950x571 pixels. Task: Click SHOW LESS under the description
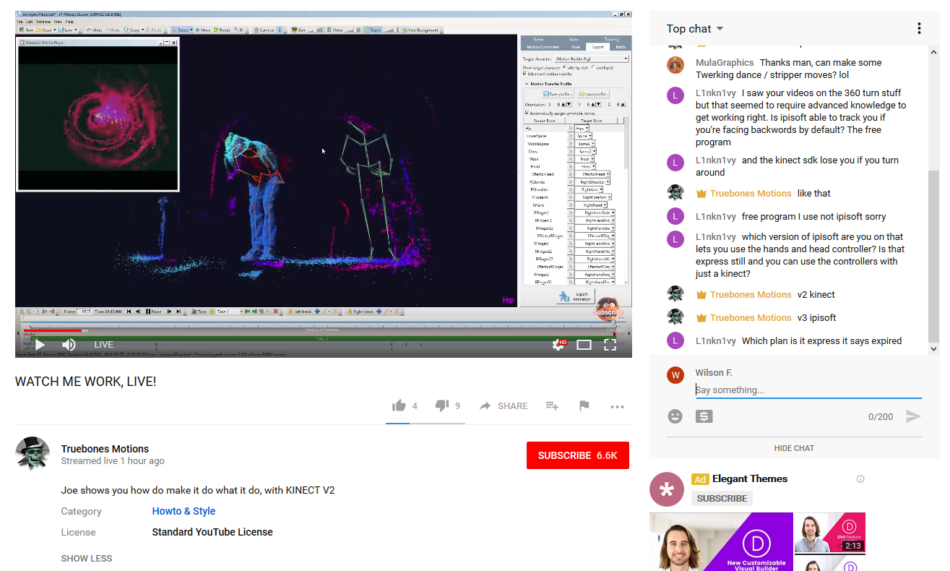coord(87,558)
